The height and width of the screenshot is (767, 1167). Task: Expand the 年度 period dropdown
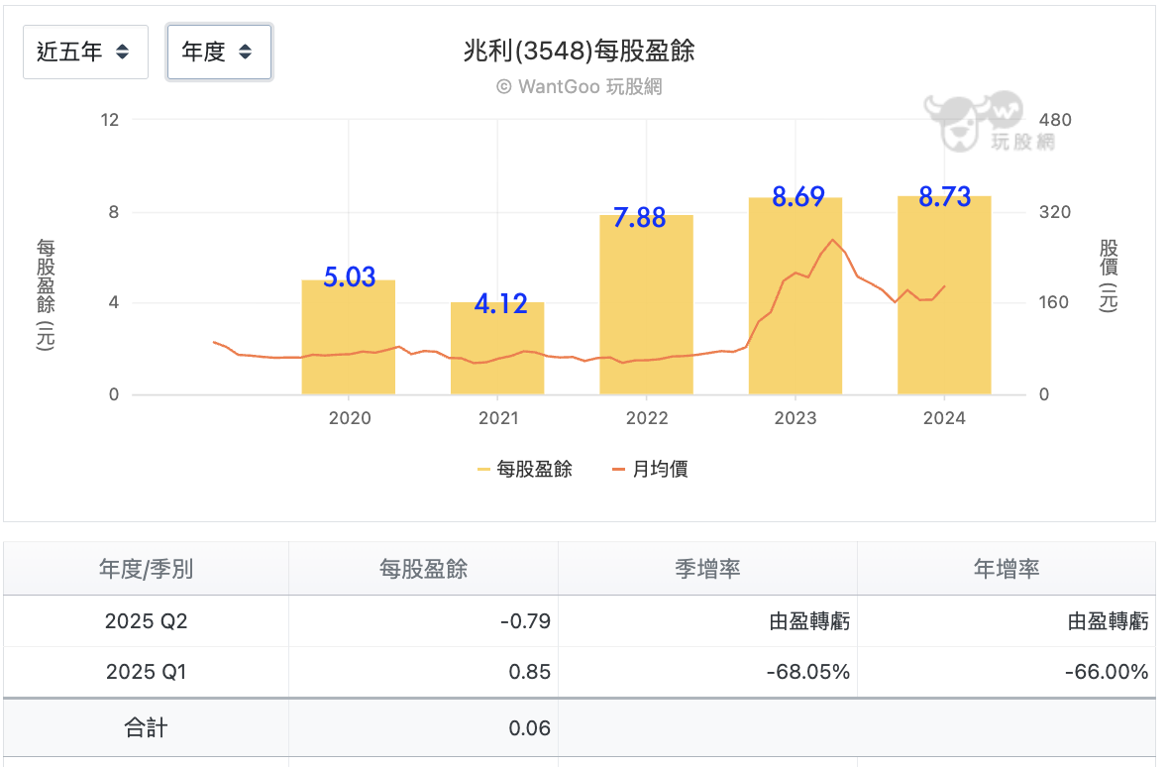pyautogui.click(x=219, y=52)
